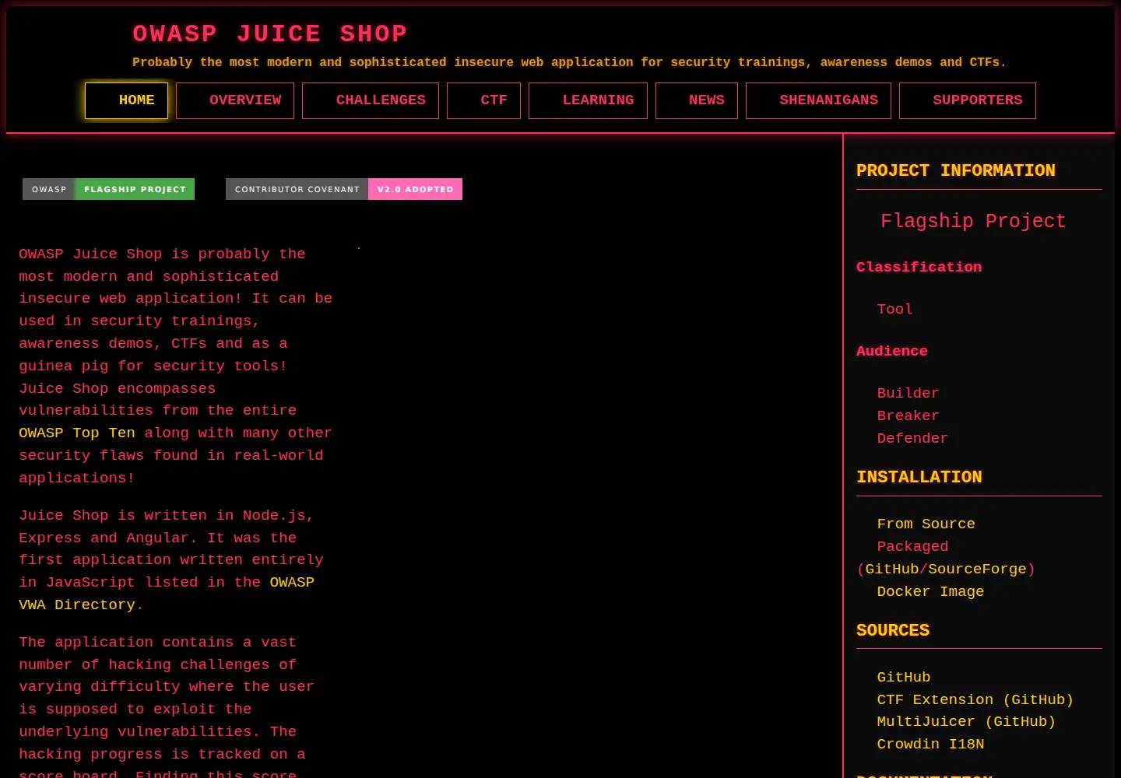Viewport: 1121px width, 778px height.
Task: Click the Contributor Covenant v2.0 adopted badge
Action: [x=344, y=189]
